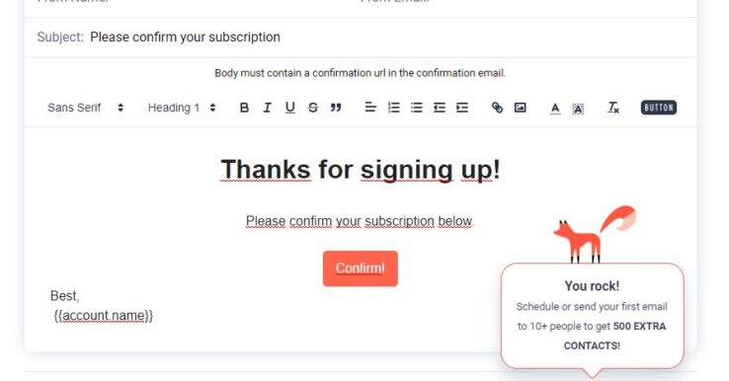This screenshot has width=729, height=381.
Task: Open the text background highlight color picker
Action: pyautogui.click(x=578, y=109)
